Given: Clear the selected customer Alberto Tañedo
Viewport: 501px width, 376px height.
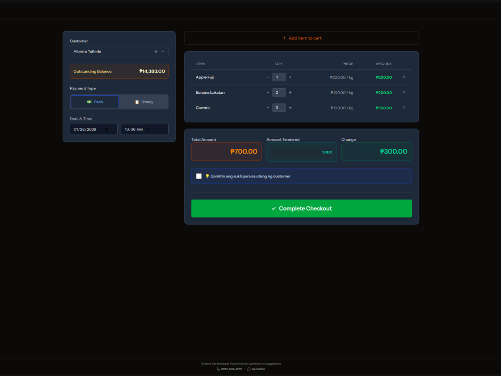Looking at the screenshot, I should (x=156, y=52).
